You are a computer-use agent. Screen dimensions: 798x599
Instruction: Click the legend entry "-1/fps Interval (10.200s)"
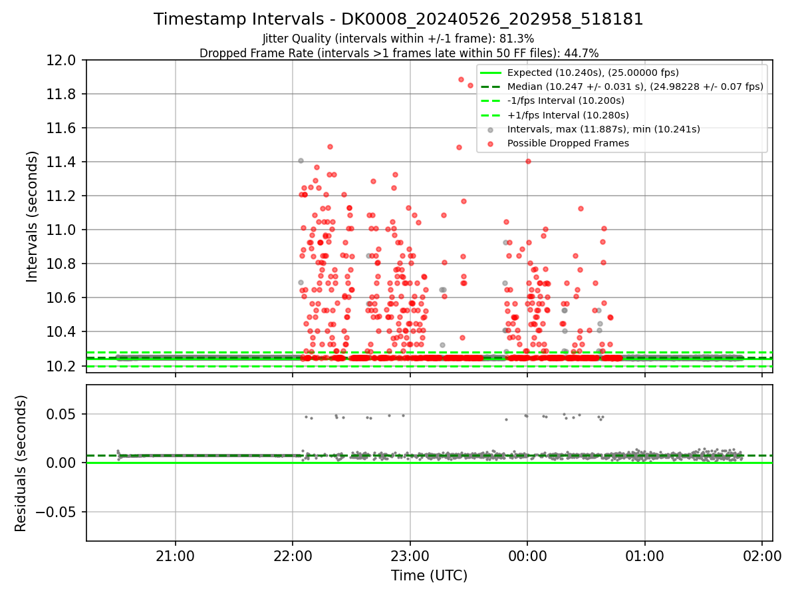point(566,100)
